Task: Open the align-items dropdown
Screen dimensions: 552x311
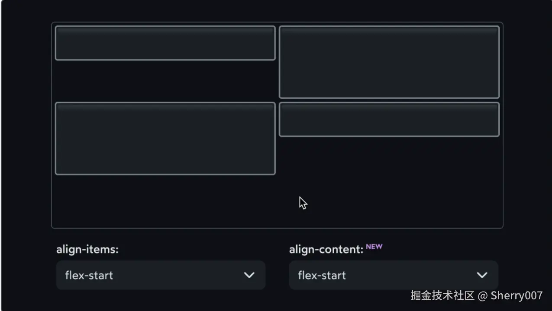Action: point(160,275)
